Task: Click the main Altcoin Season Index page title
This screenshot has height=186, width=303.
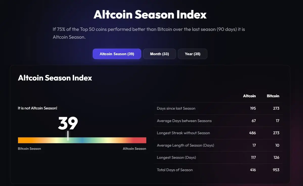Action: click(150, 14)
